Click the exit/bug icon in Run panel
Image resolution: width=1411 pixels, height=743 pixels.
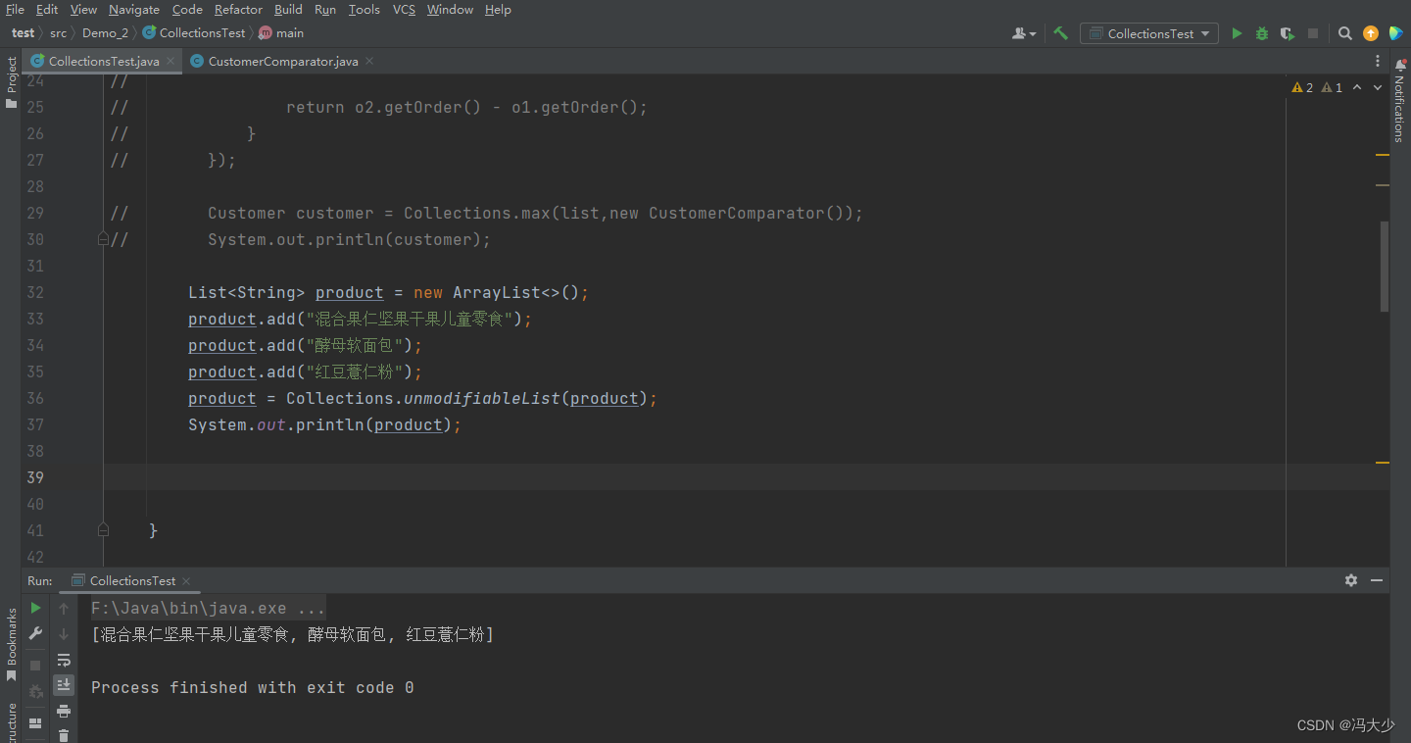[x=35, y=691]
